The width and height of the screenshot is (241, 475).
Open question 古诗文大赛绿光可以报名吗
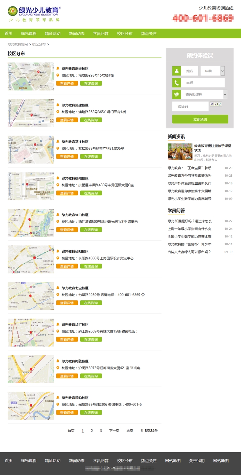pyautogui.click(x=189, y=252)
